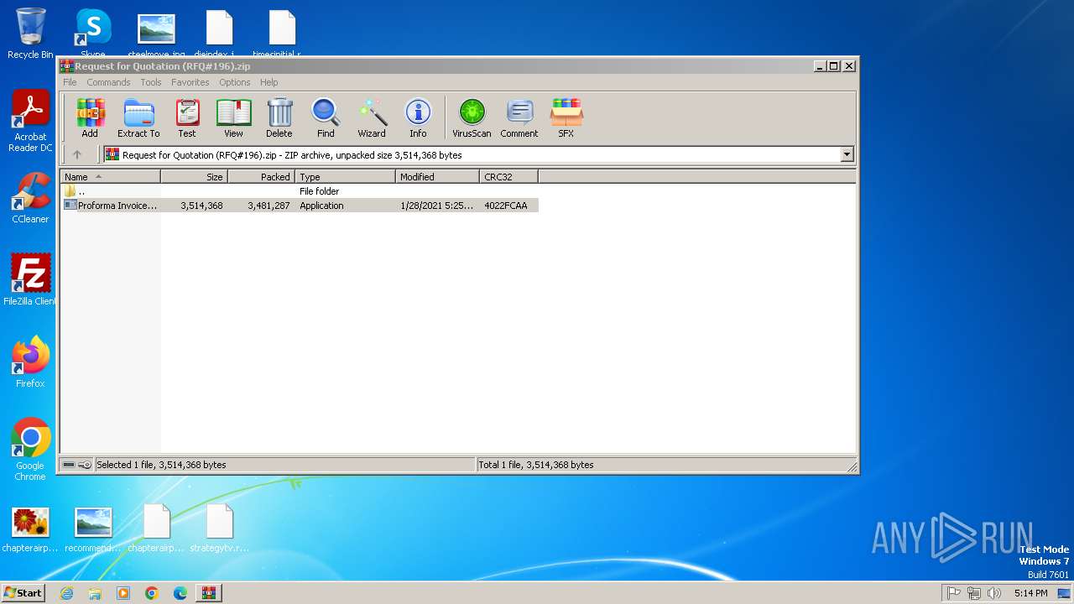The image size is (1074, 604).
Task: Click the Add toolbar icon
Action: 90,117
